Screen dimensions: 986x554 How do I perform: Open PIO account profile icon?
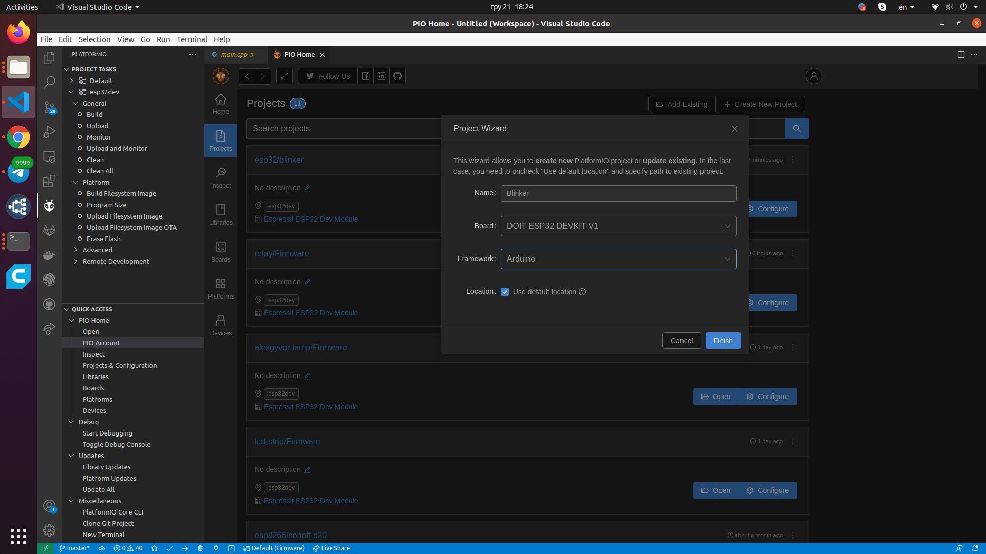click(813, 76)
